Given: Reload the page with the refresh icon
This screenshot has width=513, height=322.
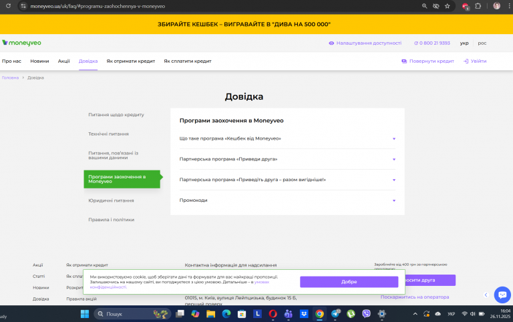Looking at the screenshot, I should 8,6.
